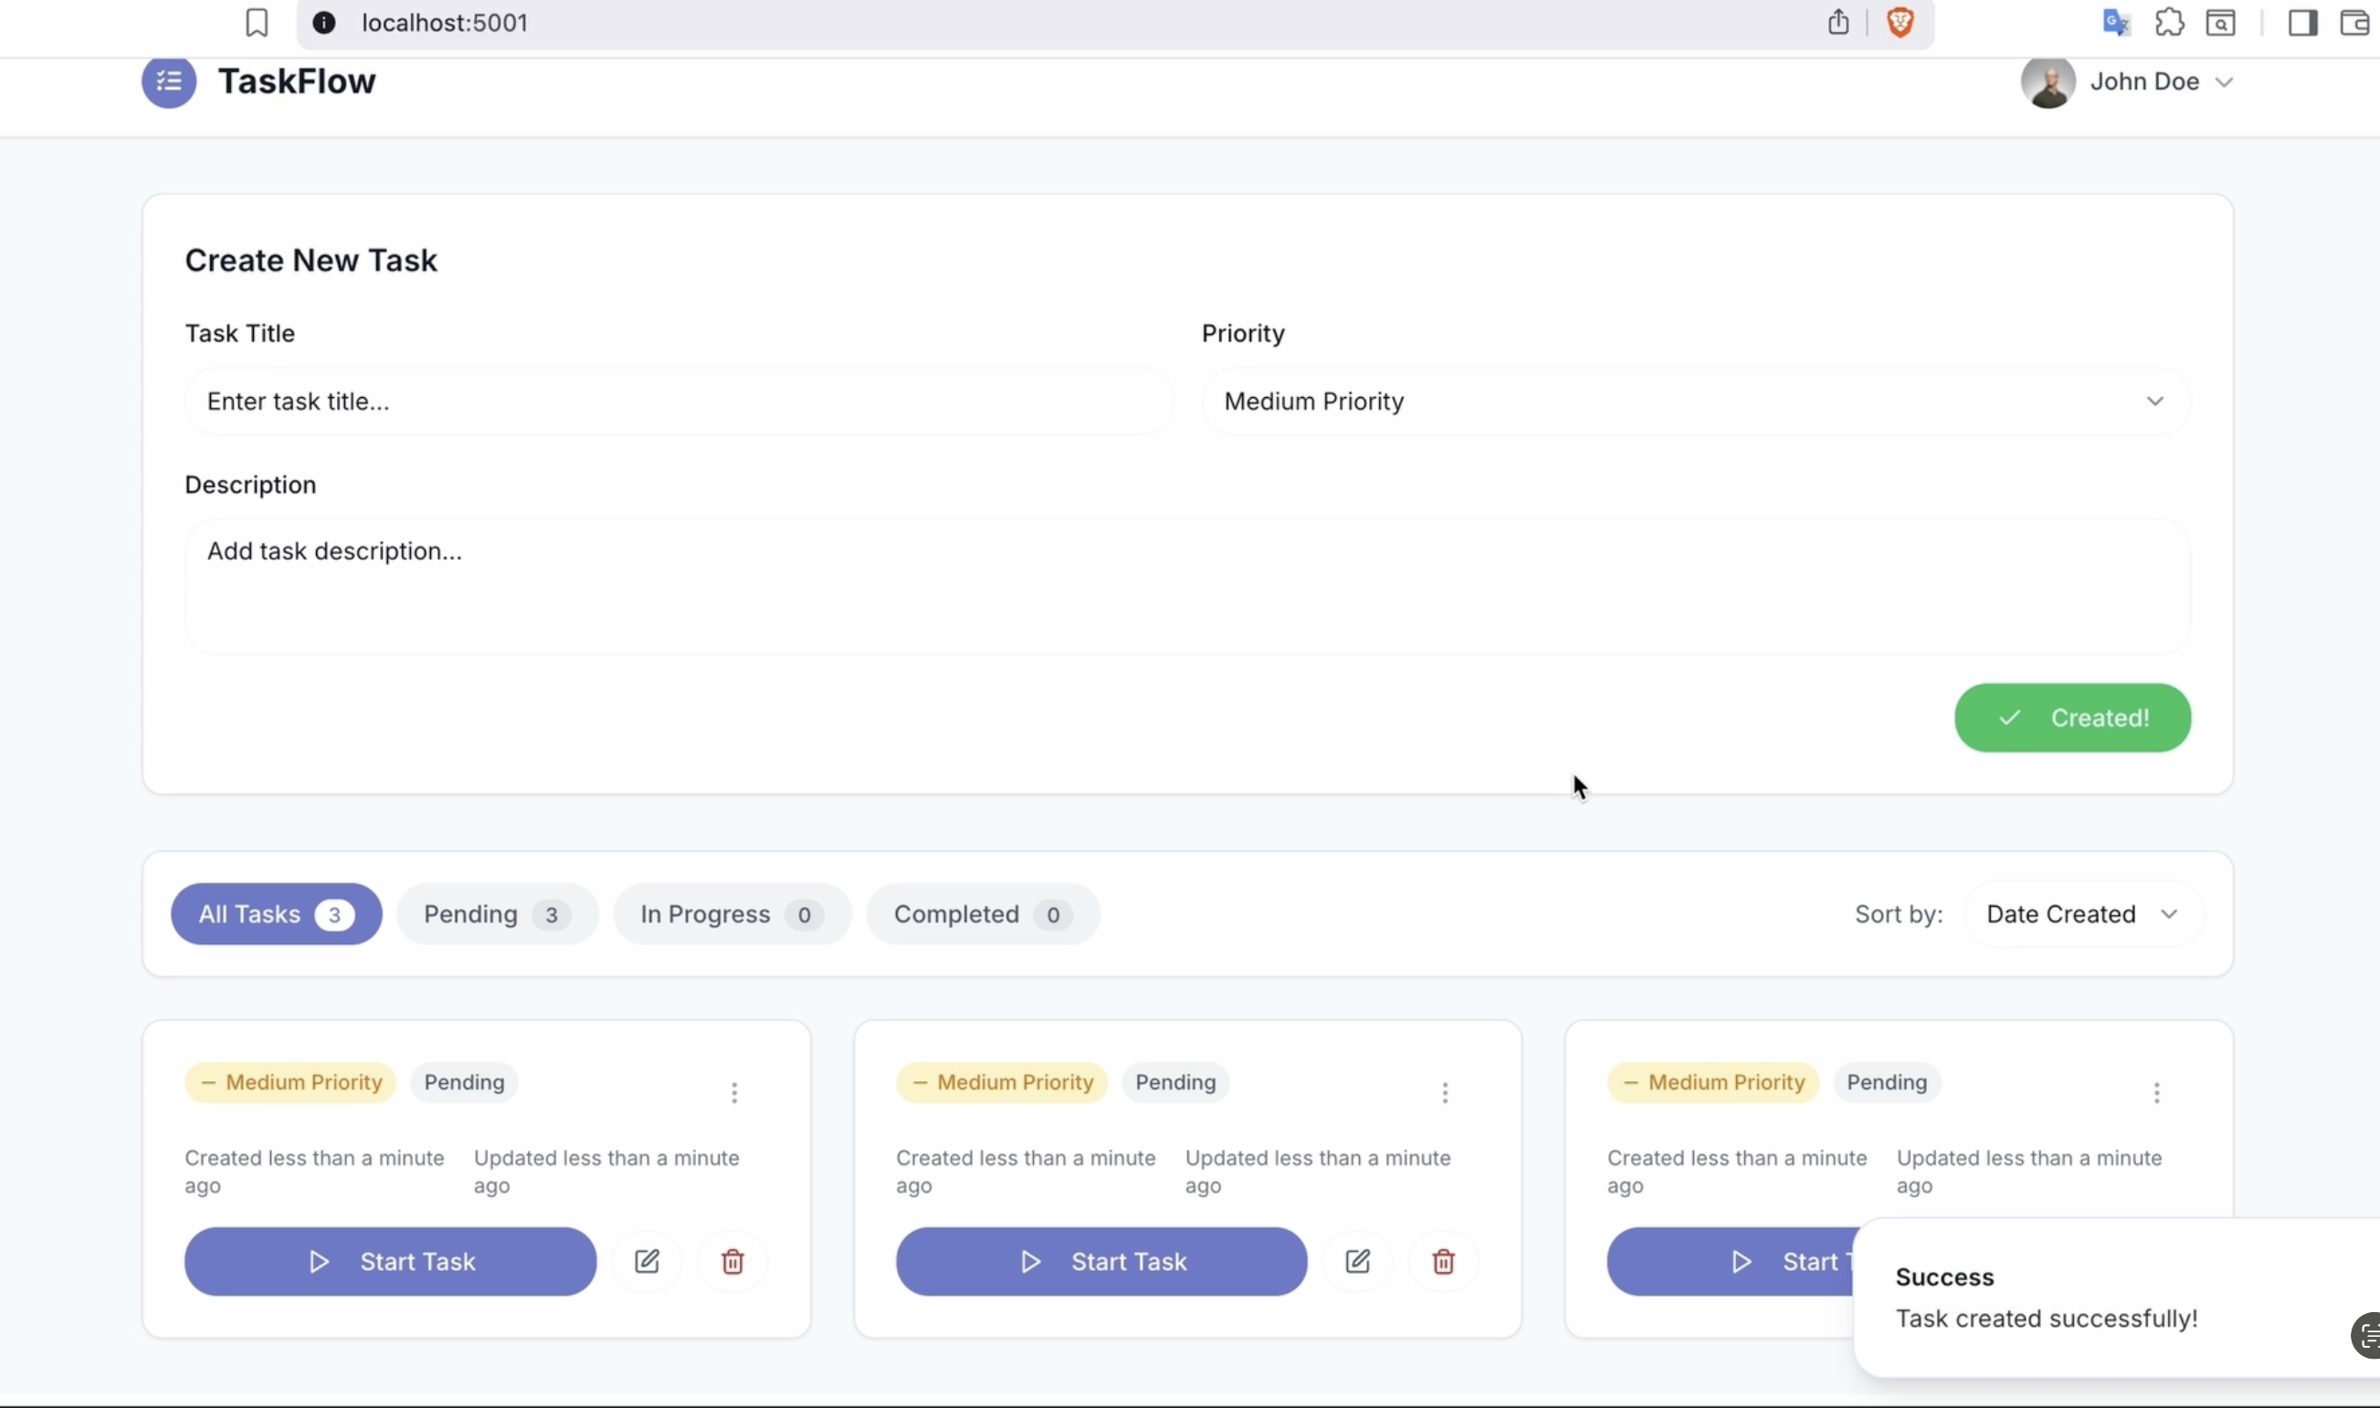Delete first pending task with trash icon
Image resolution: width=2380 pixels, height=1408 pixels.
(732, 1261)
